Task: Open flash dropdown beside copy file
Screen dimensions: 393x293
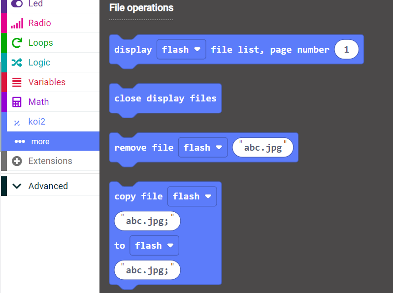Action: 192,196
